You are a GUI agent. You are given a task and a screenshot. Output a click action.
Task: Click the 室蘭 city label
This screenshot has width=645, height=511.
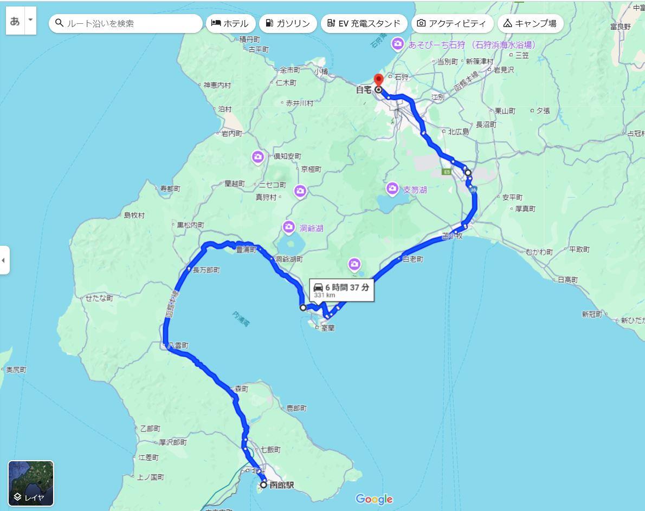pos(328,328)
